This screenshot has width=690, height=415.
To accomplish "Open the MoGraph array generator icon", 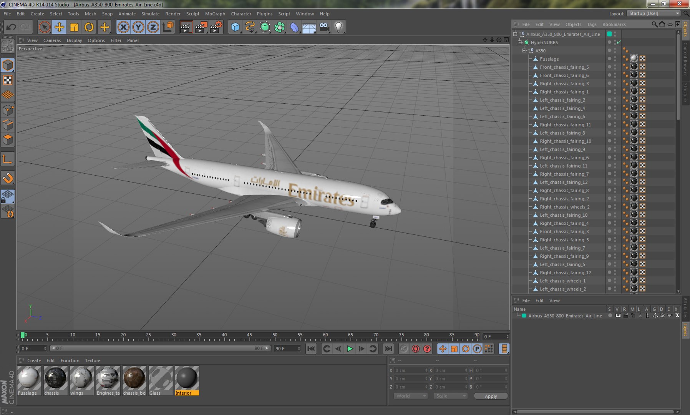I will pos(280,27).
